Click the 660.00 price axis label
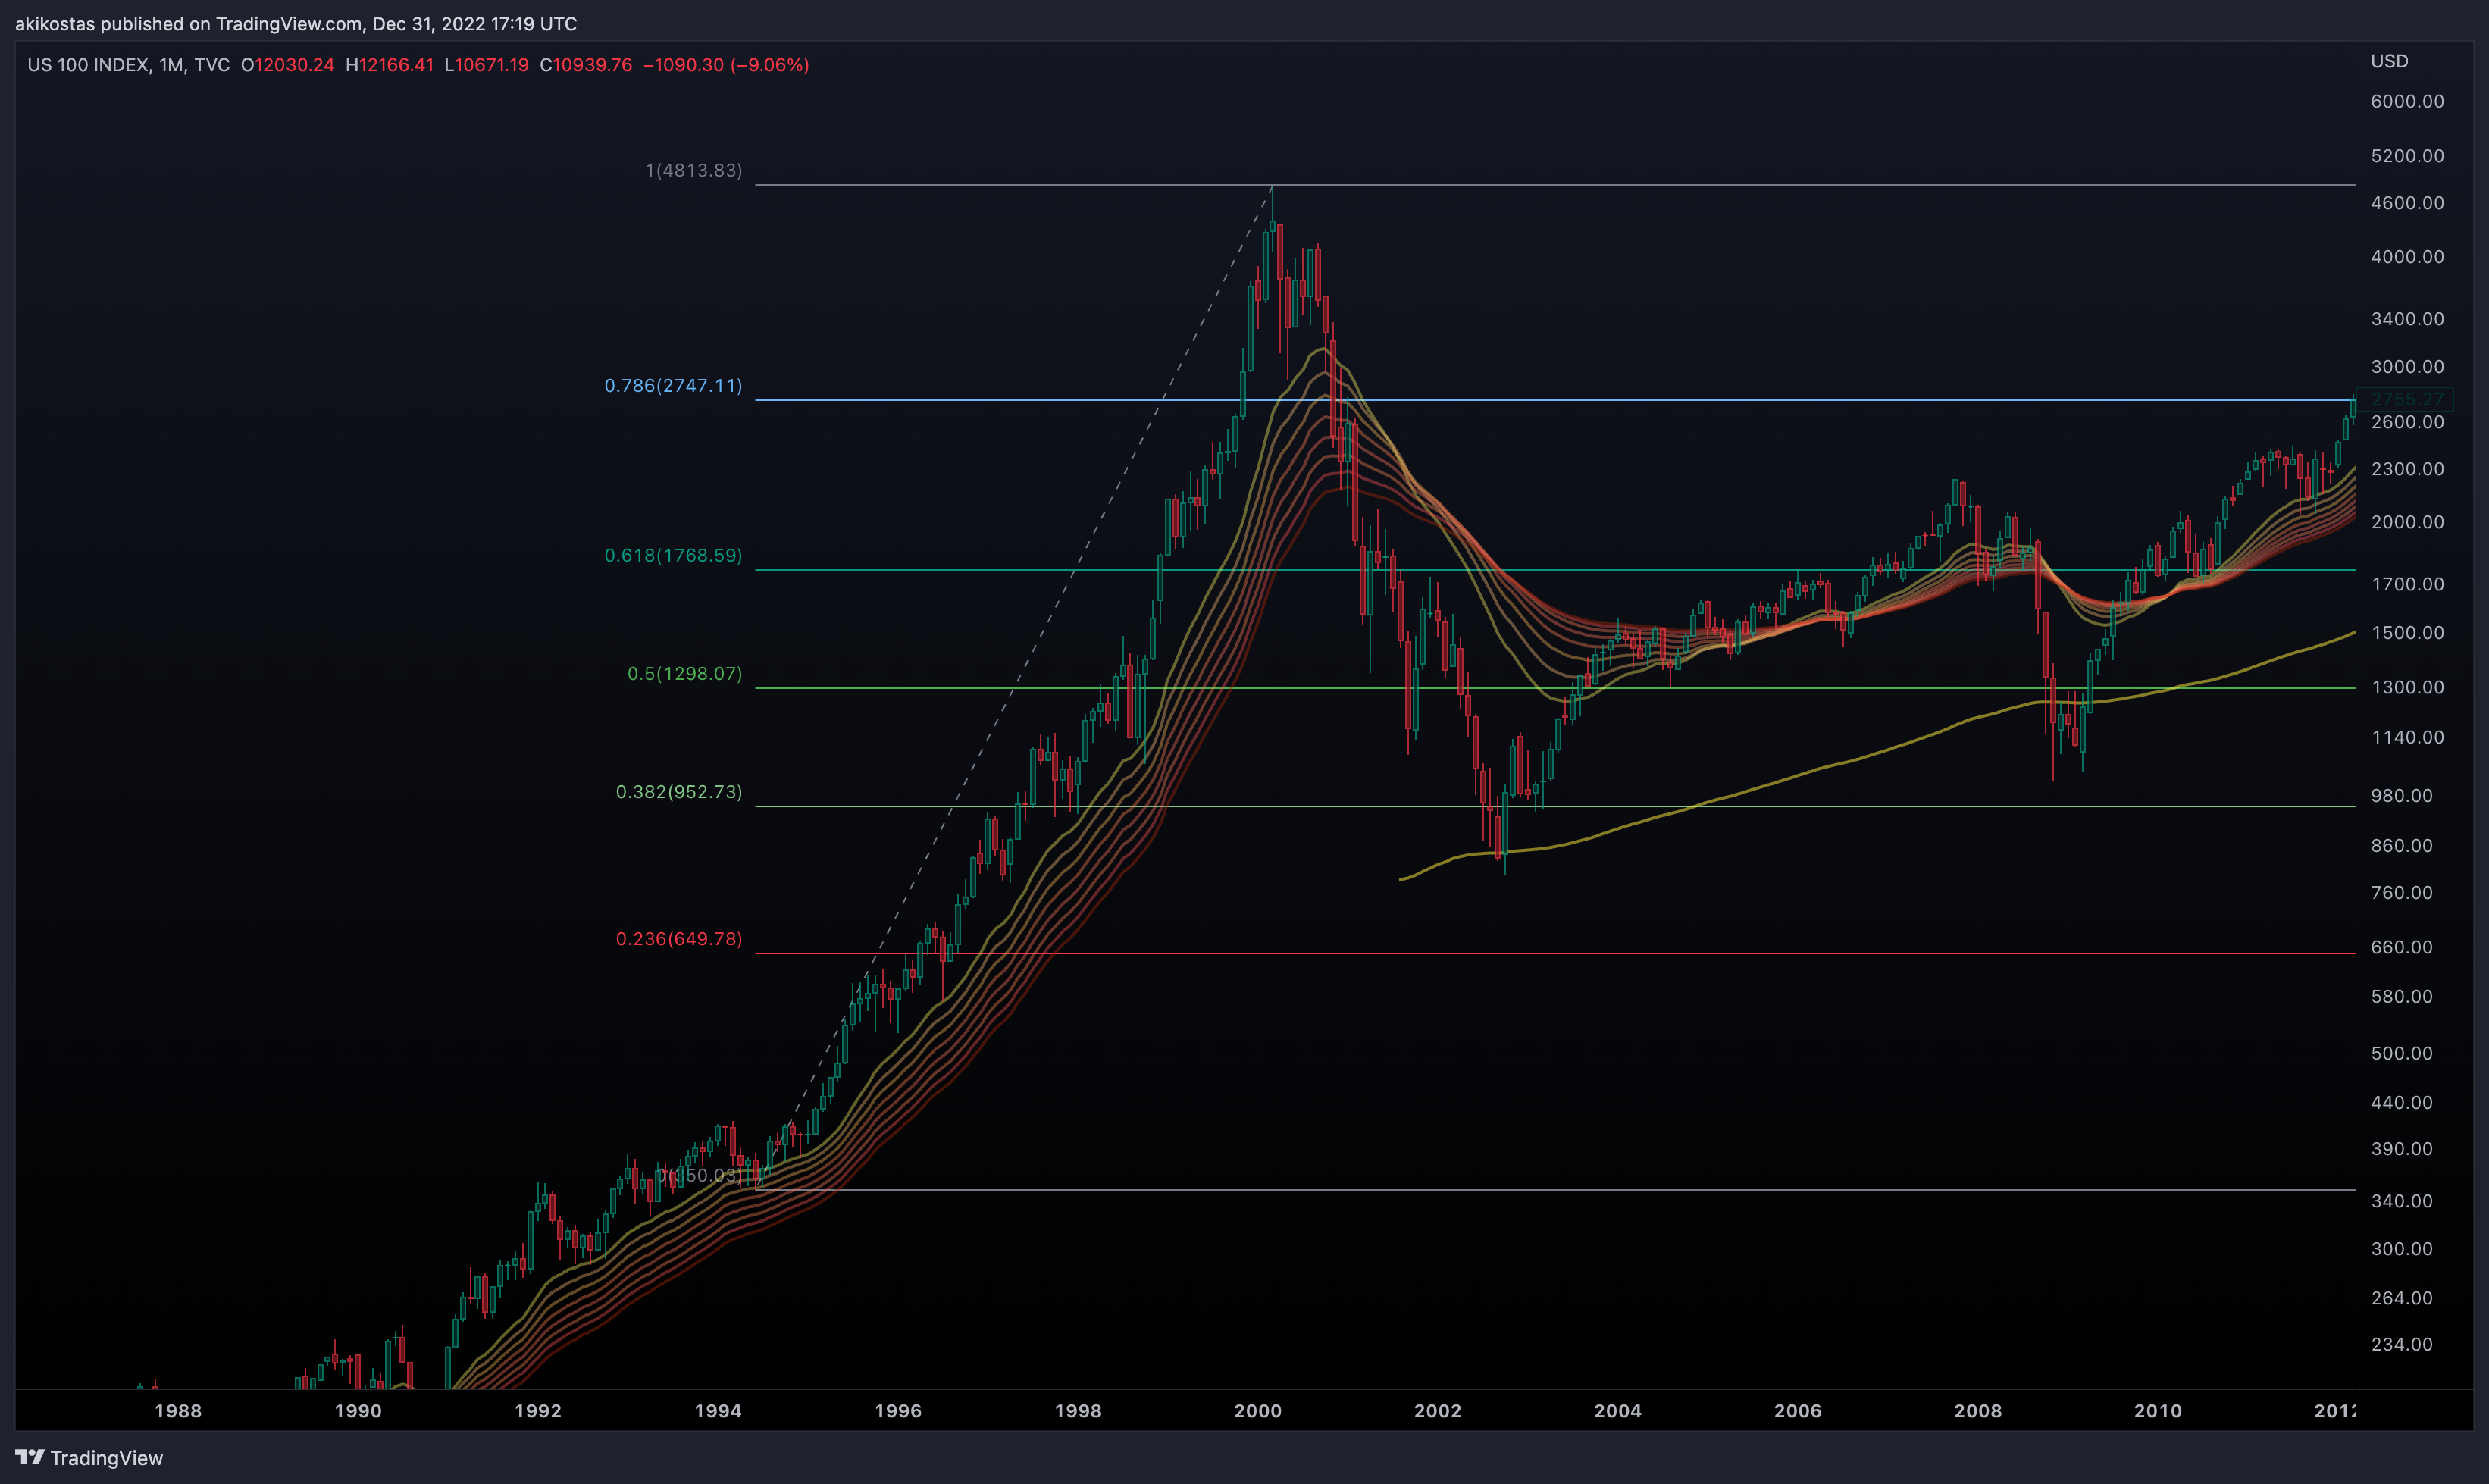2489x1484 pixels. [2401, 947]
